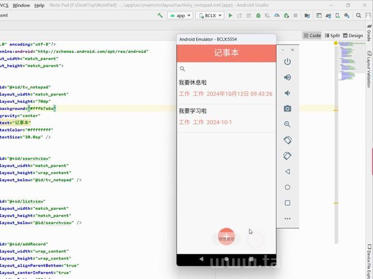Screen dimensions: 373x279
Task: Click the Search Everywhere magnifier icon
Action: click(x=358, y=16)
